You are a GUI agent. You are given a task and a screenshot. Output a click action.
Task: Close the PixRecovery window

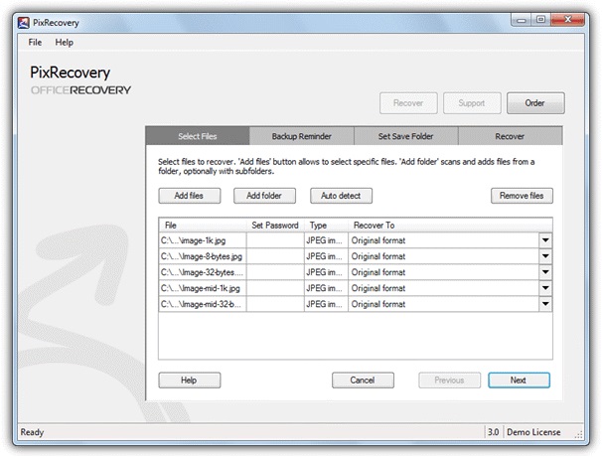pos(567,20)
